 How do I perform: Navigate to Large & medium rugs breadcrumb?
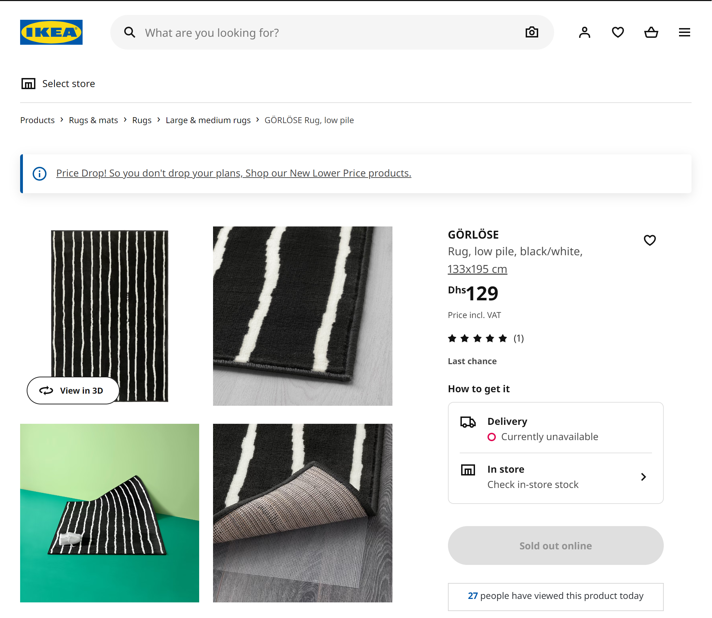pyautogui.click(x=208, y=120)
